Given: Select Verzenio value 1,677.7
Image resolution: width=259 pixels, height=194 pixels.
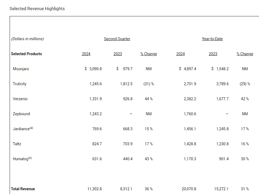Looking at the screenshot, I should click(223, 99).
